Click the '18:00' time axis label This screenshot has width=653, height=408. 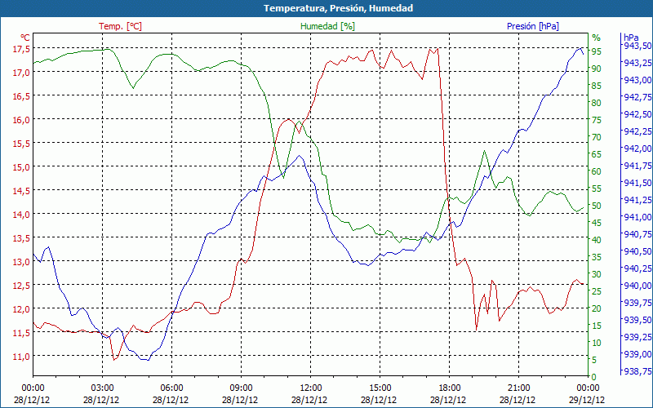click(450, 388)
